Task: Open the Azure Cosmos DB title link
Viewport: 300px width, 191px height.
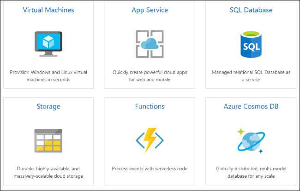Action: pos(251,106)
